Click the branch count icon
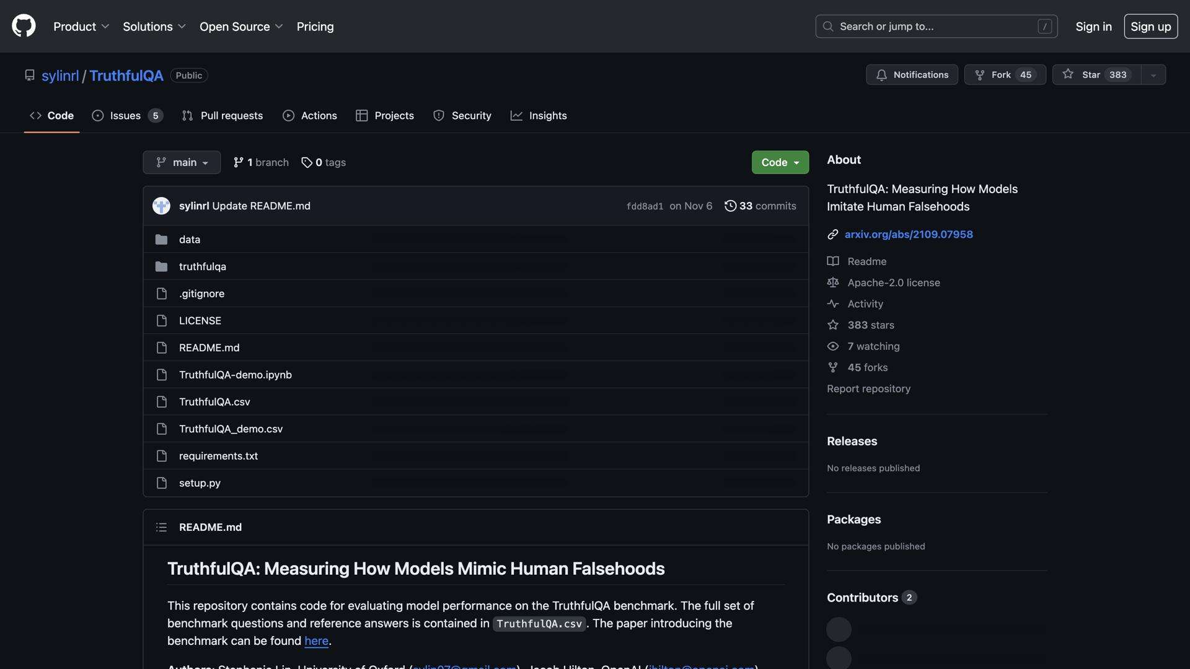1190x669 pixels. [x=239, y=162]
